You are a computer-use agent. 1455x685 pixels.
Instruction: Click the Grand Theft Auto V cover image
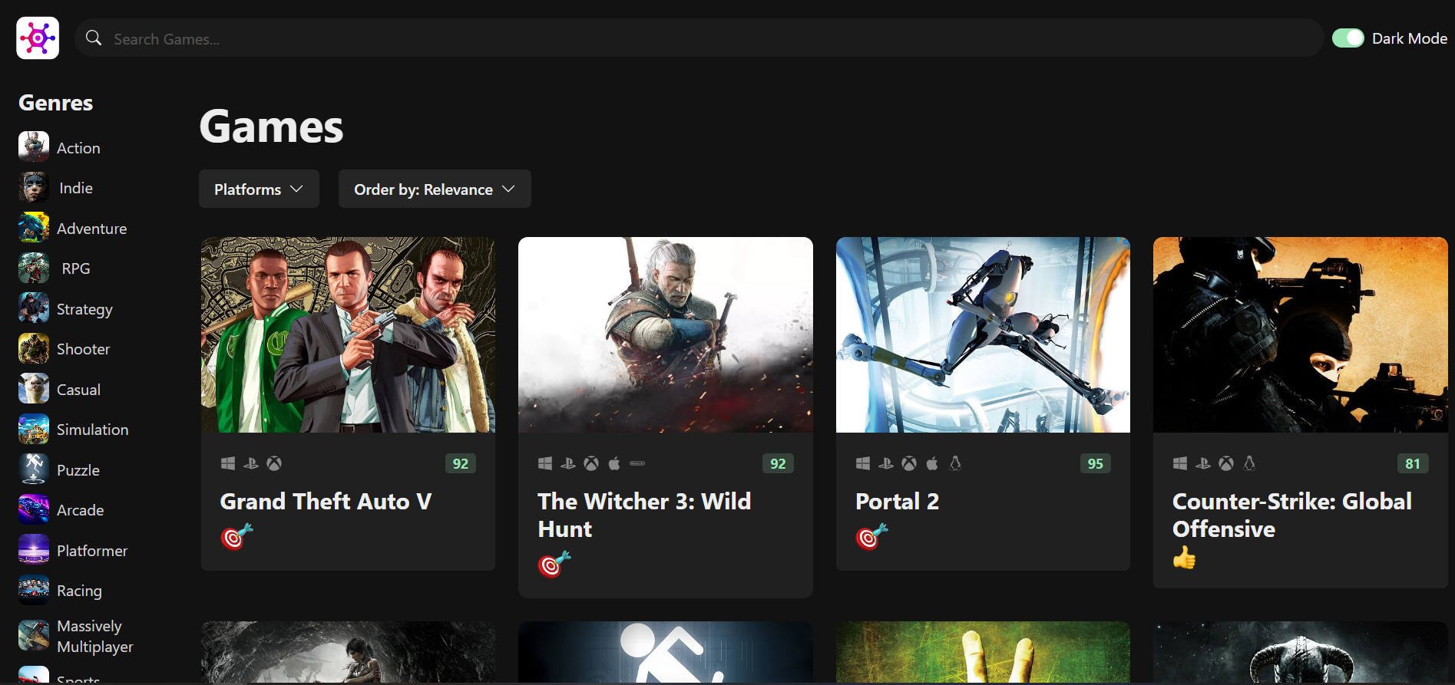pos(348,334)
